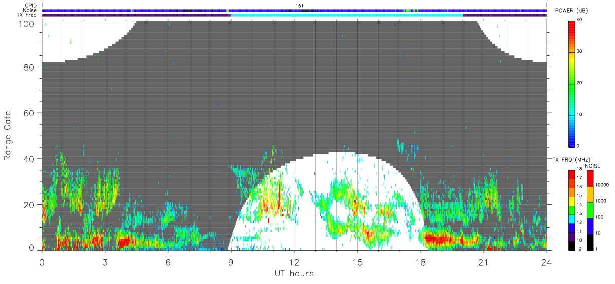This screenshot has width=615, height=284.
Task: Click the Range Gate axis title
Action: (x=8, y=135)
